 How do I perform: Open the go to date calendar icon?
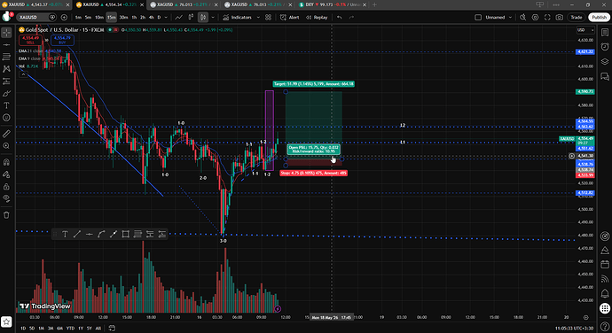pyautogui.click(x=112, y=328)
